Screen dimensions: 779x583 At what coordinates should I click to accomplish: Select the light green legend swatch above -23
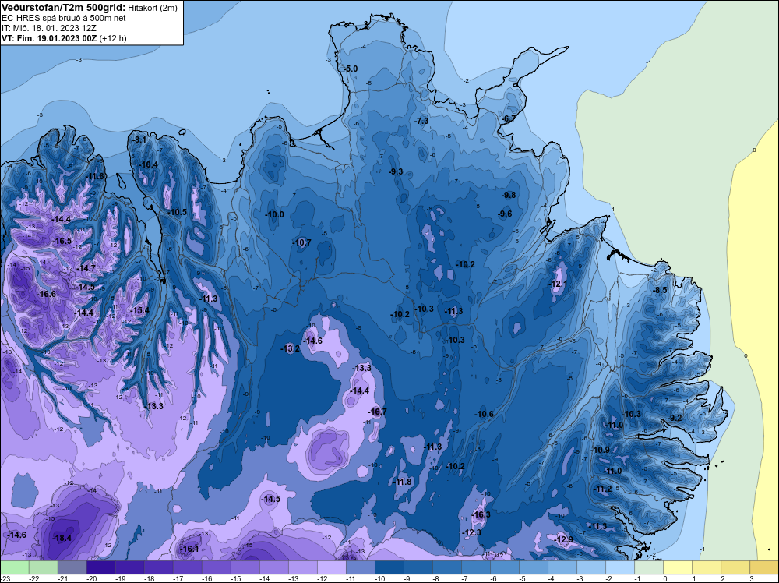click(x=14, y=567)
